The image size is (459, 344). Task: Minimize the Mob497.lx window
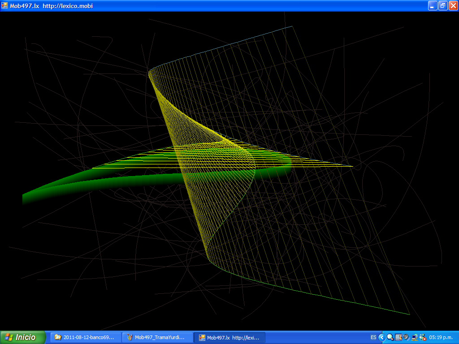pos(433,5)
